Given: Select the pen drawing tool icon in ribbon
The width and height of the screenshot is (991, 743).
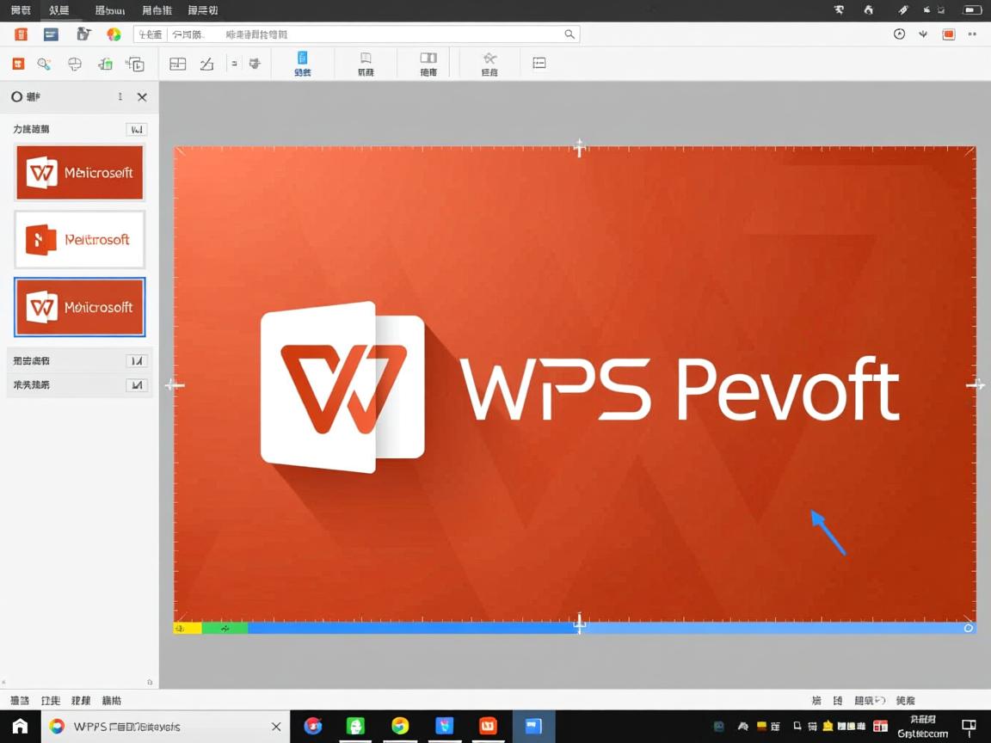Looking at the screenshot, I should pyautogui.click(x=206, y=63).
